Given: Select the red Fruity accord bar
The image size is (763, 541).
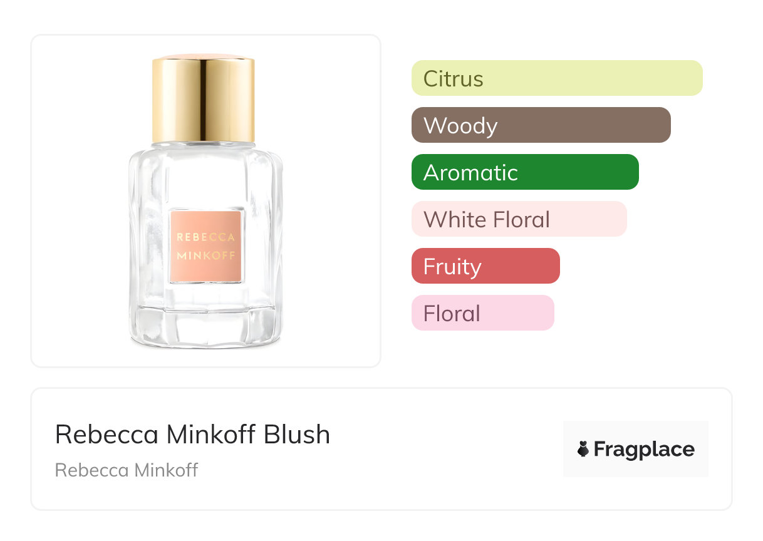Looking at the screenshot, I should pos(485,266).
